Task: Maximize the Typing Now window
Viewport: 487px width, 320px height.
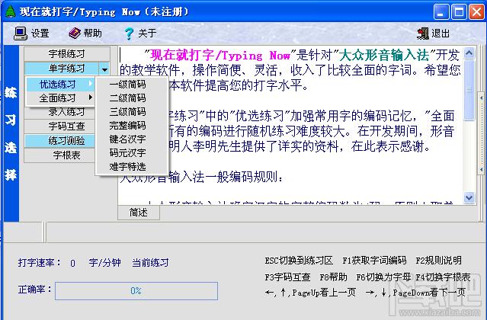Action: 459,12
